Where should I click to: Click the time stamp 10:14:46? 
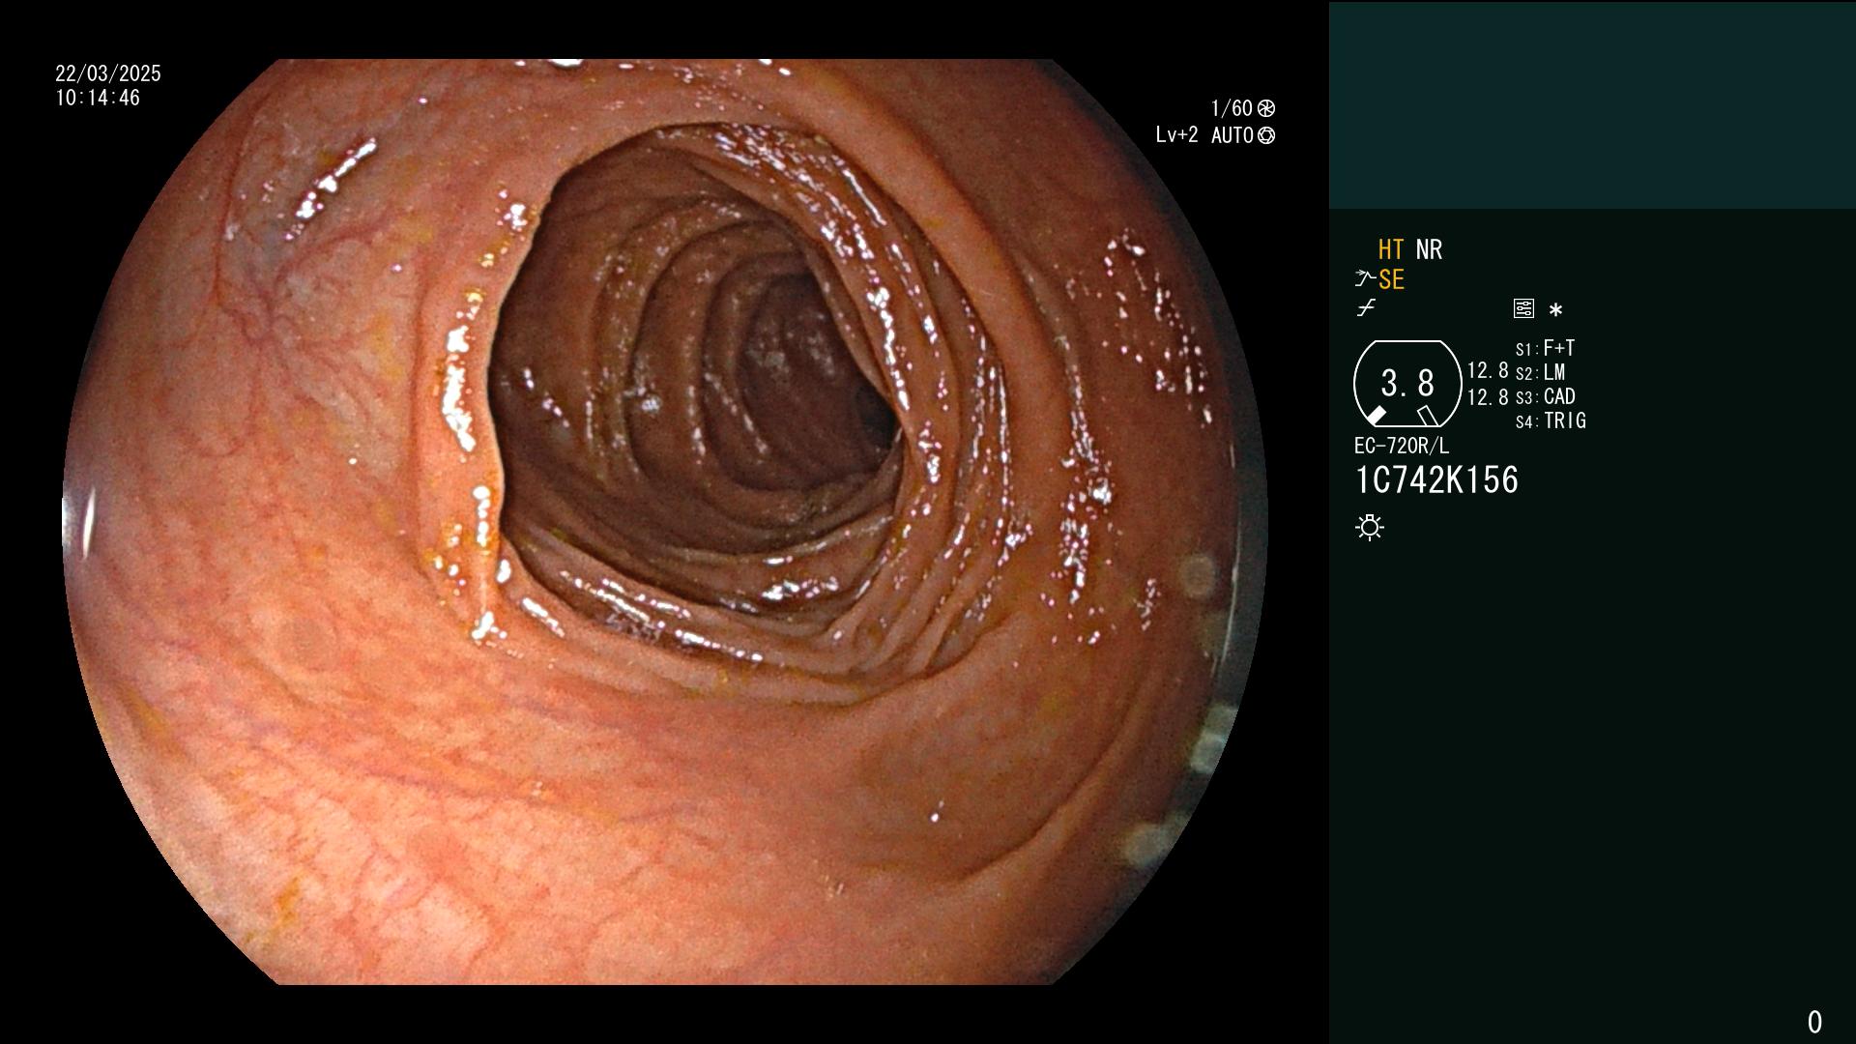click(98, 98)
